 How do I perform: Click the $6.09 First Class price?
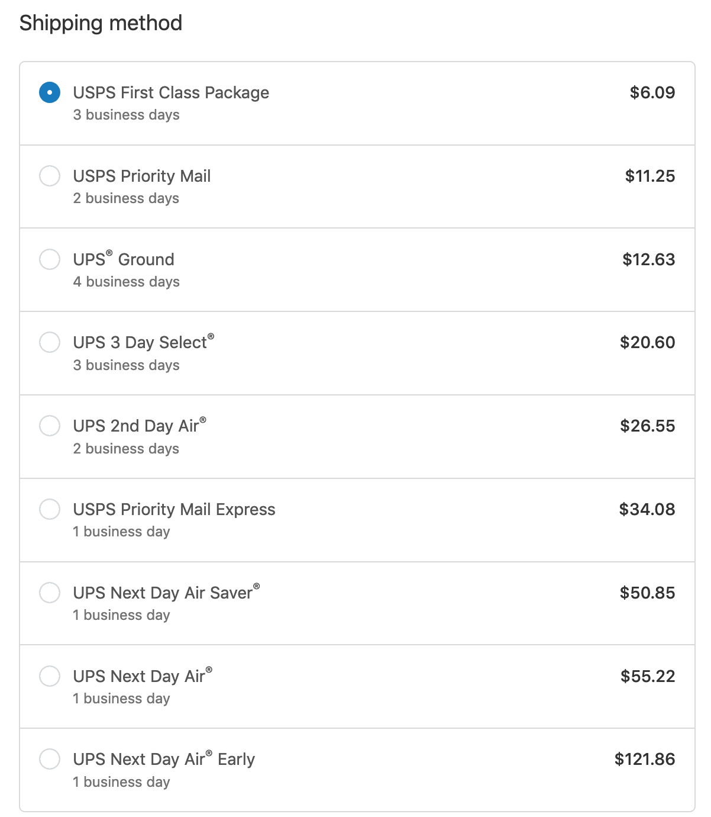pos(652,93)
